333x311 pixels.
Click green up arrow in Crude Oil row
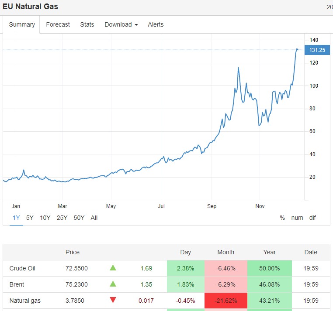(113, 268)
